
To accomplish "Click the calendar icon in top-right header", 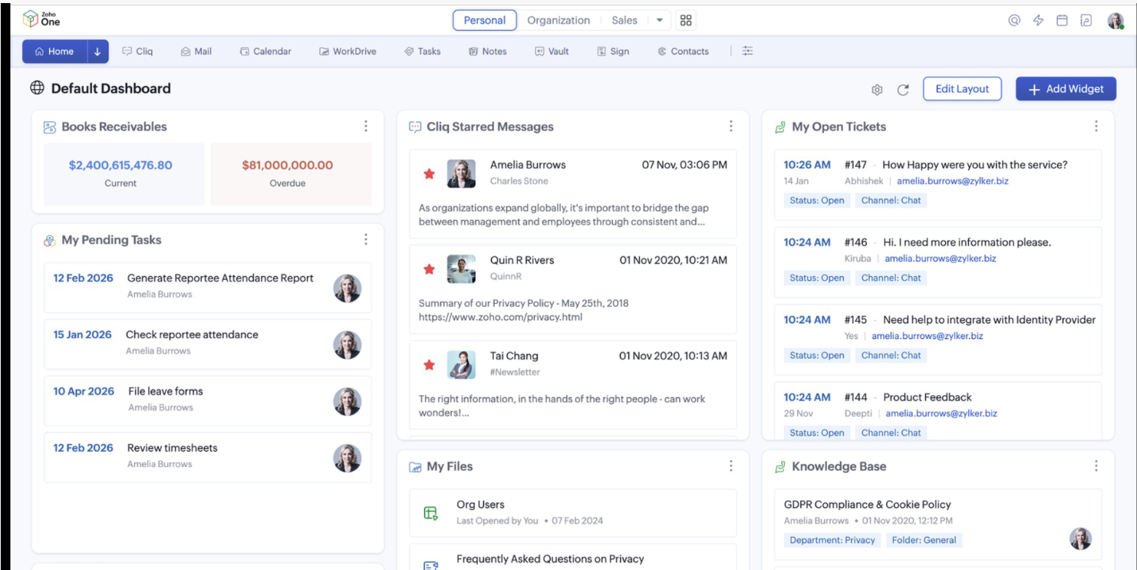I will point(1062,21).
